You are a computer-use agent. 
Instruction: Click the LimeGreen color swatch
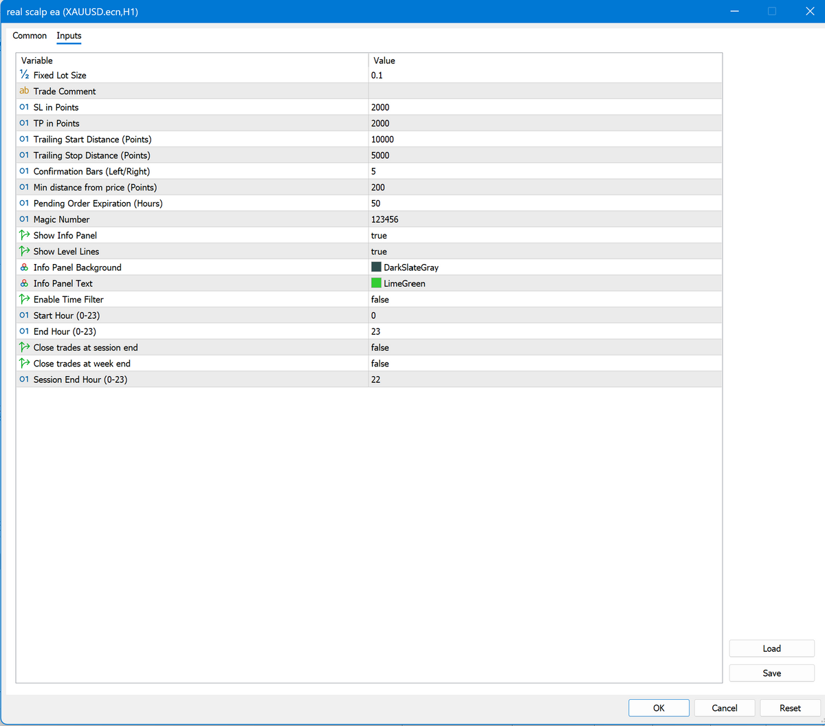pyautogui.click(x=376, y=283)
